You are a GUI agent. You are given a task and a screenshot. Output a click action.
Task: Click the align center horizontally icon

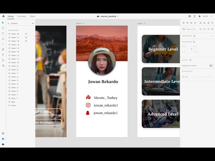(205, 23)
